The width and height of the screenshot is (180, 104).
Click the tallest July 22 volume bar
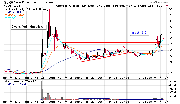click(41, 90)
